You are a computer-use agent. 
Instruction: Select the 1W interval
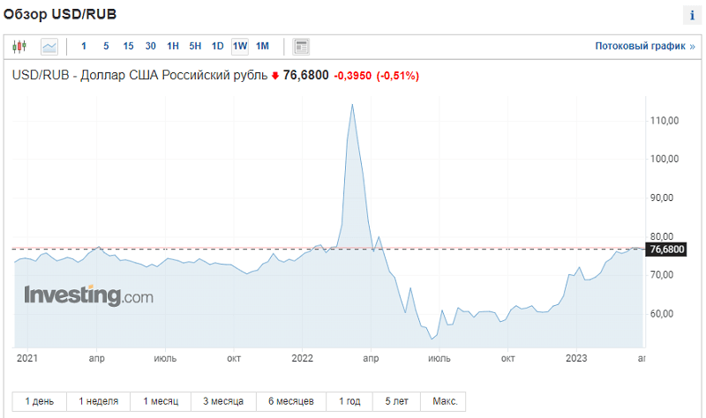pyautogui.click(x=240, y=47)
